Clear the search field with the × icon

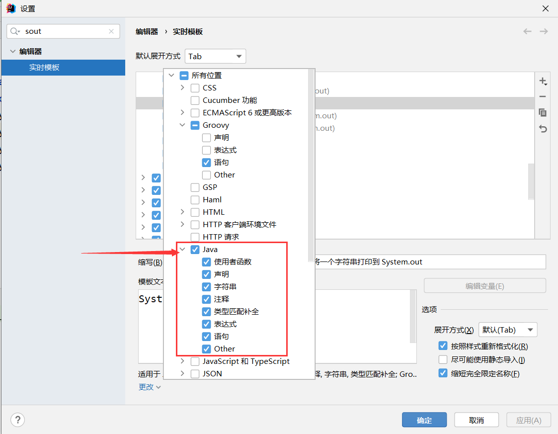[x=111, y=31]
